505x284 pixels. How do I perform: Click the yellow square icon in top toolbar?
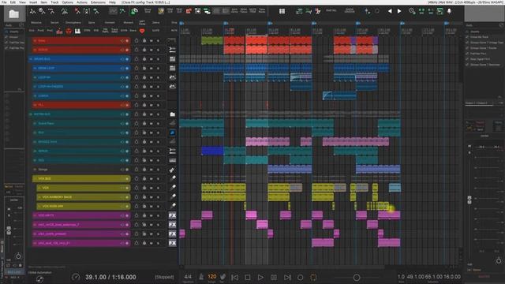pyautogui.click(x=161, y=11)
